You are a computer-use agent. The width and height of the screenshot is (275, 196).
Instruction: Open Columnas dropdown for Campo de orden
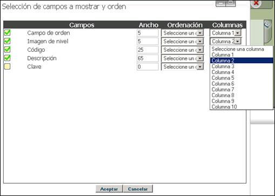[x=225, y=33]
